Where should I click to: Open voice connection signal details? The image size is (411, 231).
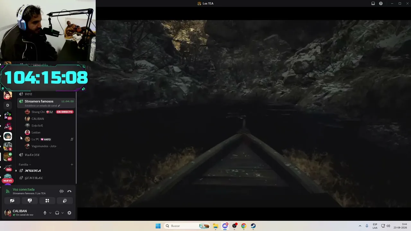8,191
